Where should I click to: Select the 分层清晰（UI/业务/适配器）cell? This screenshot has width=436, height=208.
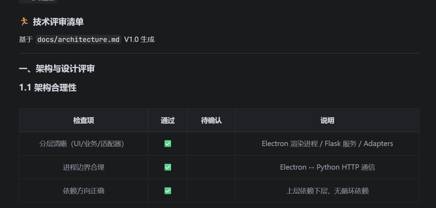coord(84,144)
